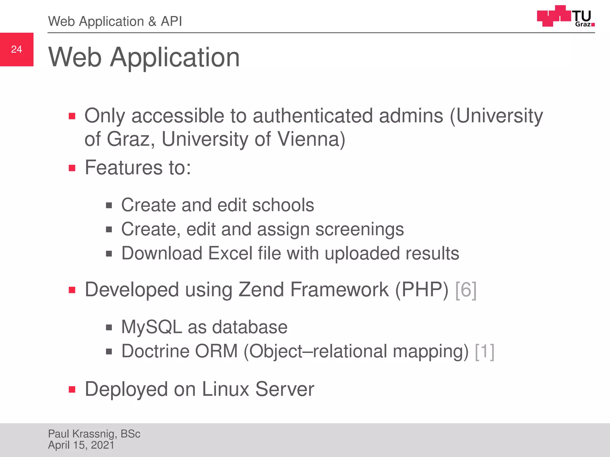Click 'Download Excel file with uploaded results'
610x457 pixels.
[x=290, y=253]
